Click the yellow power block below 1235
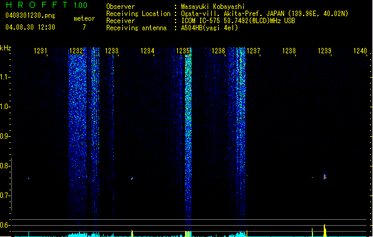Screen dimensions: 373x237 click(188, 233)
